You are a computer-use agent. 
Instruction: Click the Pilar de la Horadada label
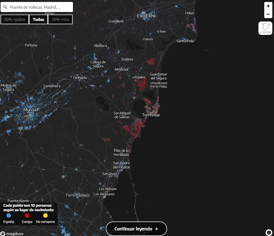pos(121,153)
